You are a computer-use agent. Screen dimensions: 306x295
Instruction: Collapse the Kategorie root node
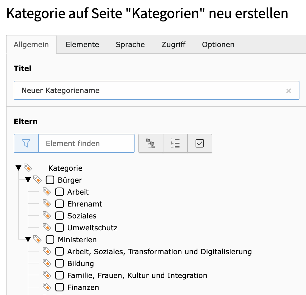click(x=18, y=167)
